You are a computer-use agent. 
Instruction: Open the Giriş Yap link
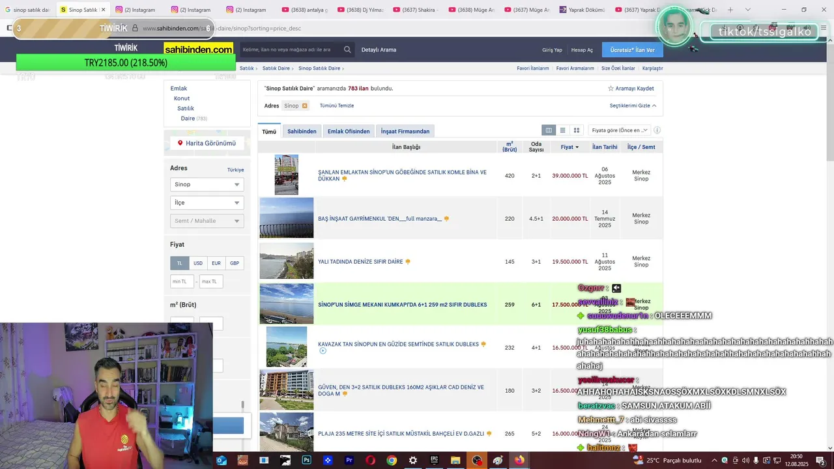click(x=552, y=50)
